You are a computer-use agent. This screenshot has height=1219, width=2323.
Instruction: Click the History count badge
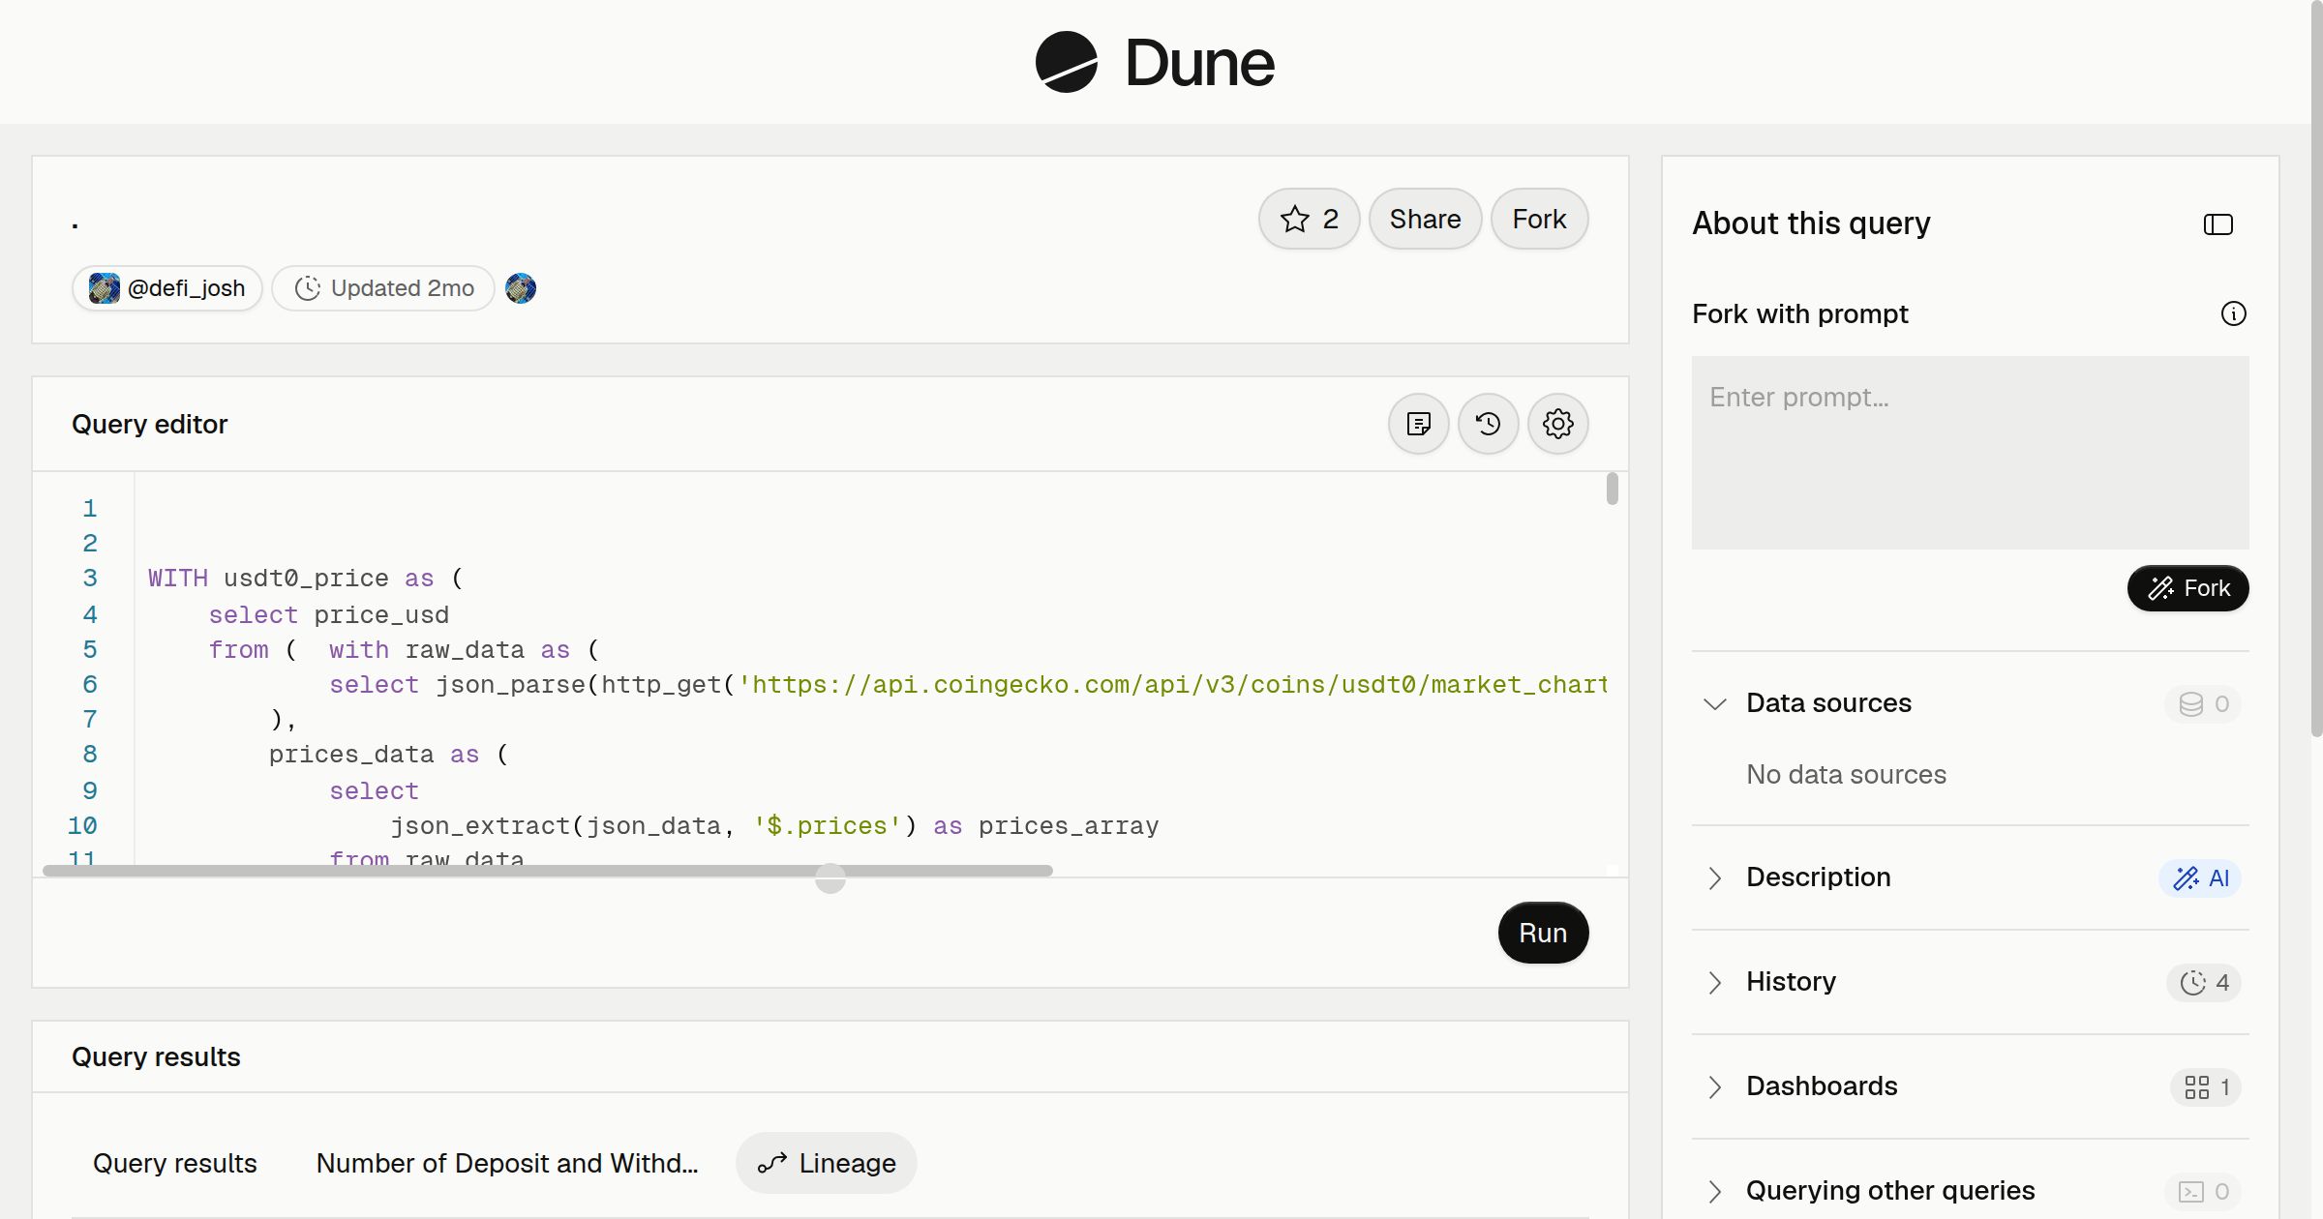click(2204, 982)
